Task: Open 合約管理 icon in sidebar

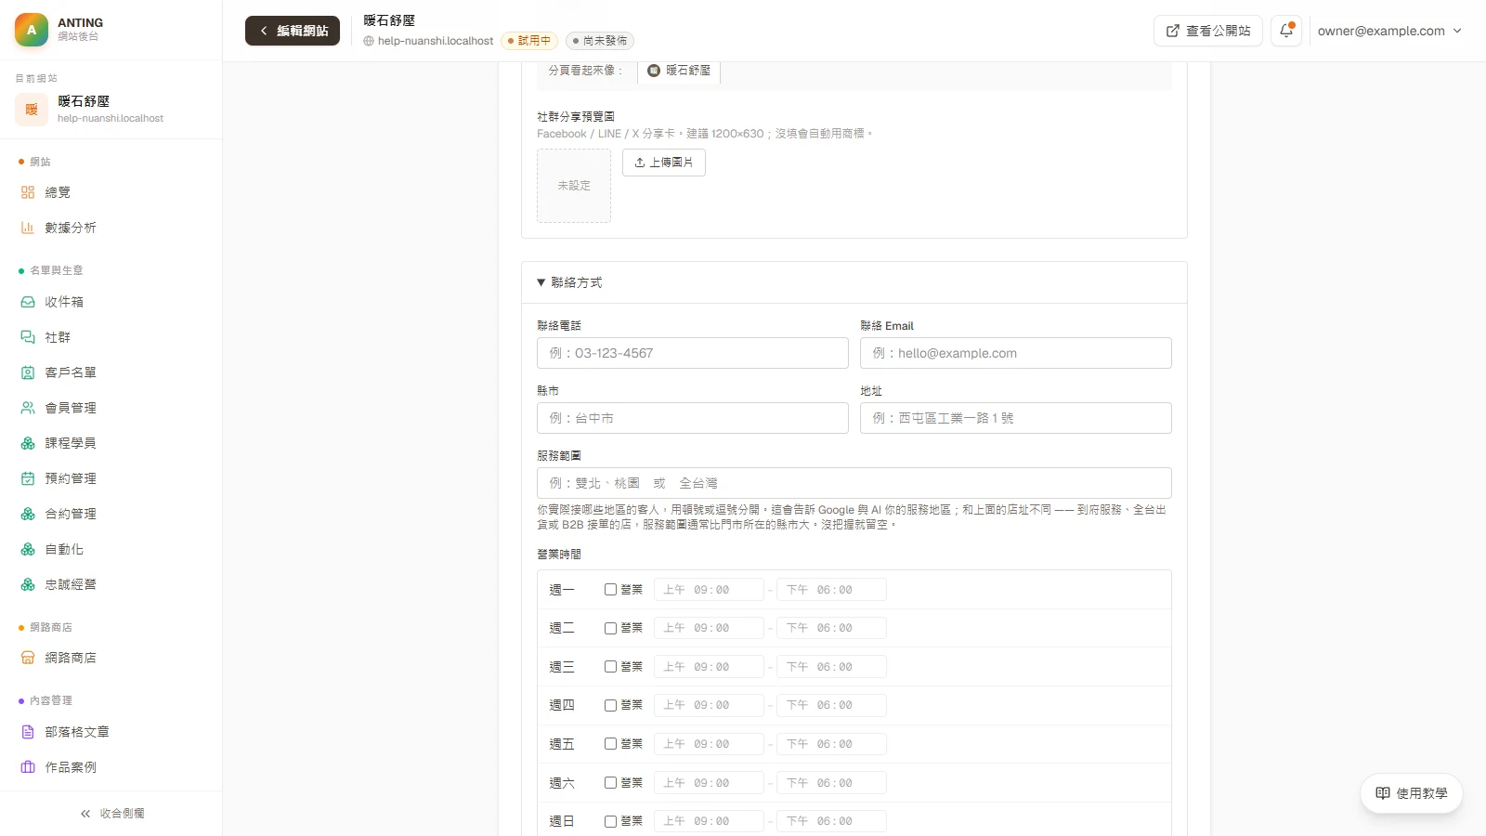Action: [x=28, y=514]
